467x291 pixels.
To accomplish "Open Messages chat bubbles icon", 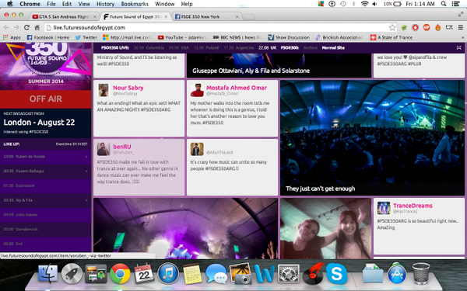I will point(216,273).
